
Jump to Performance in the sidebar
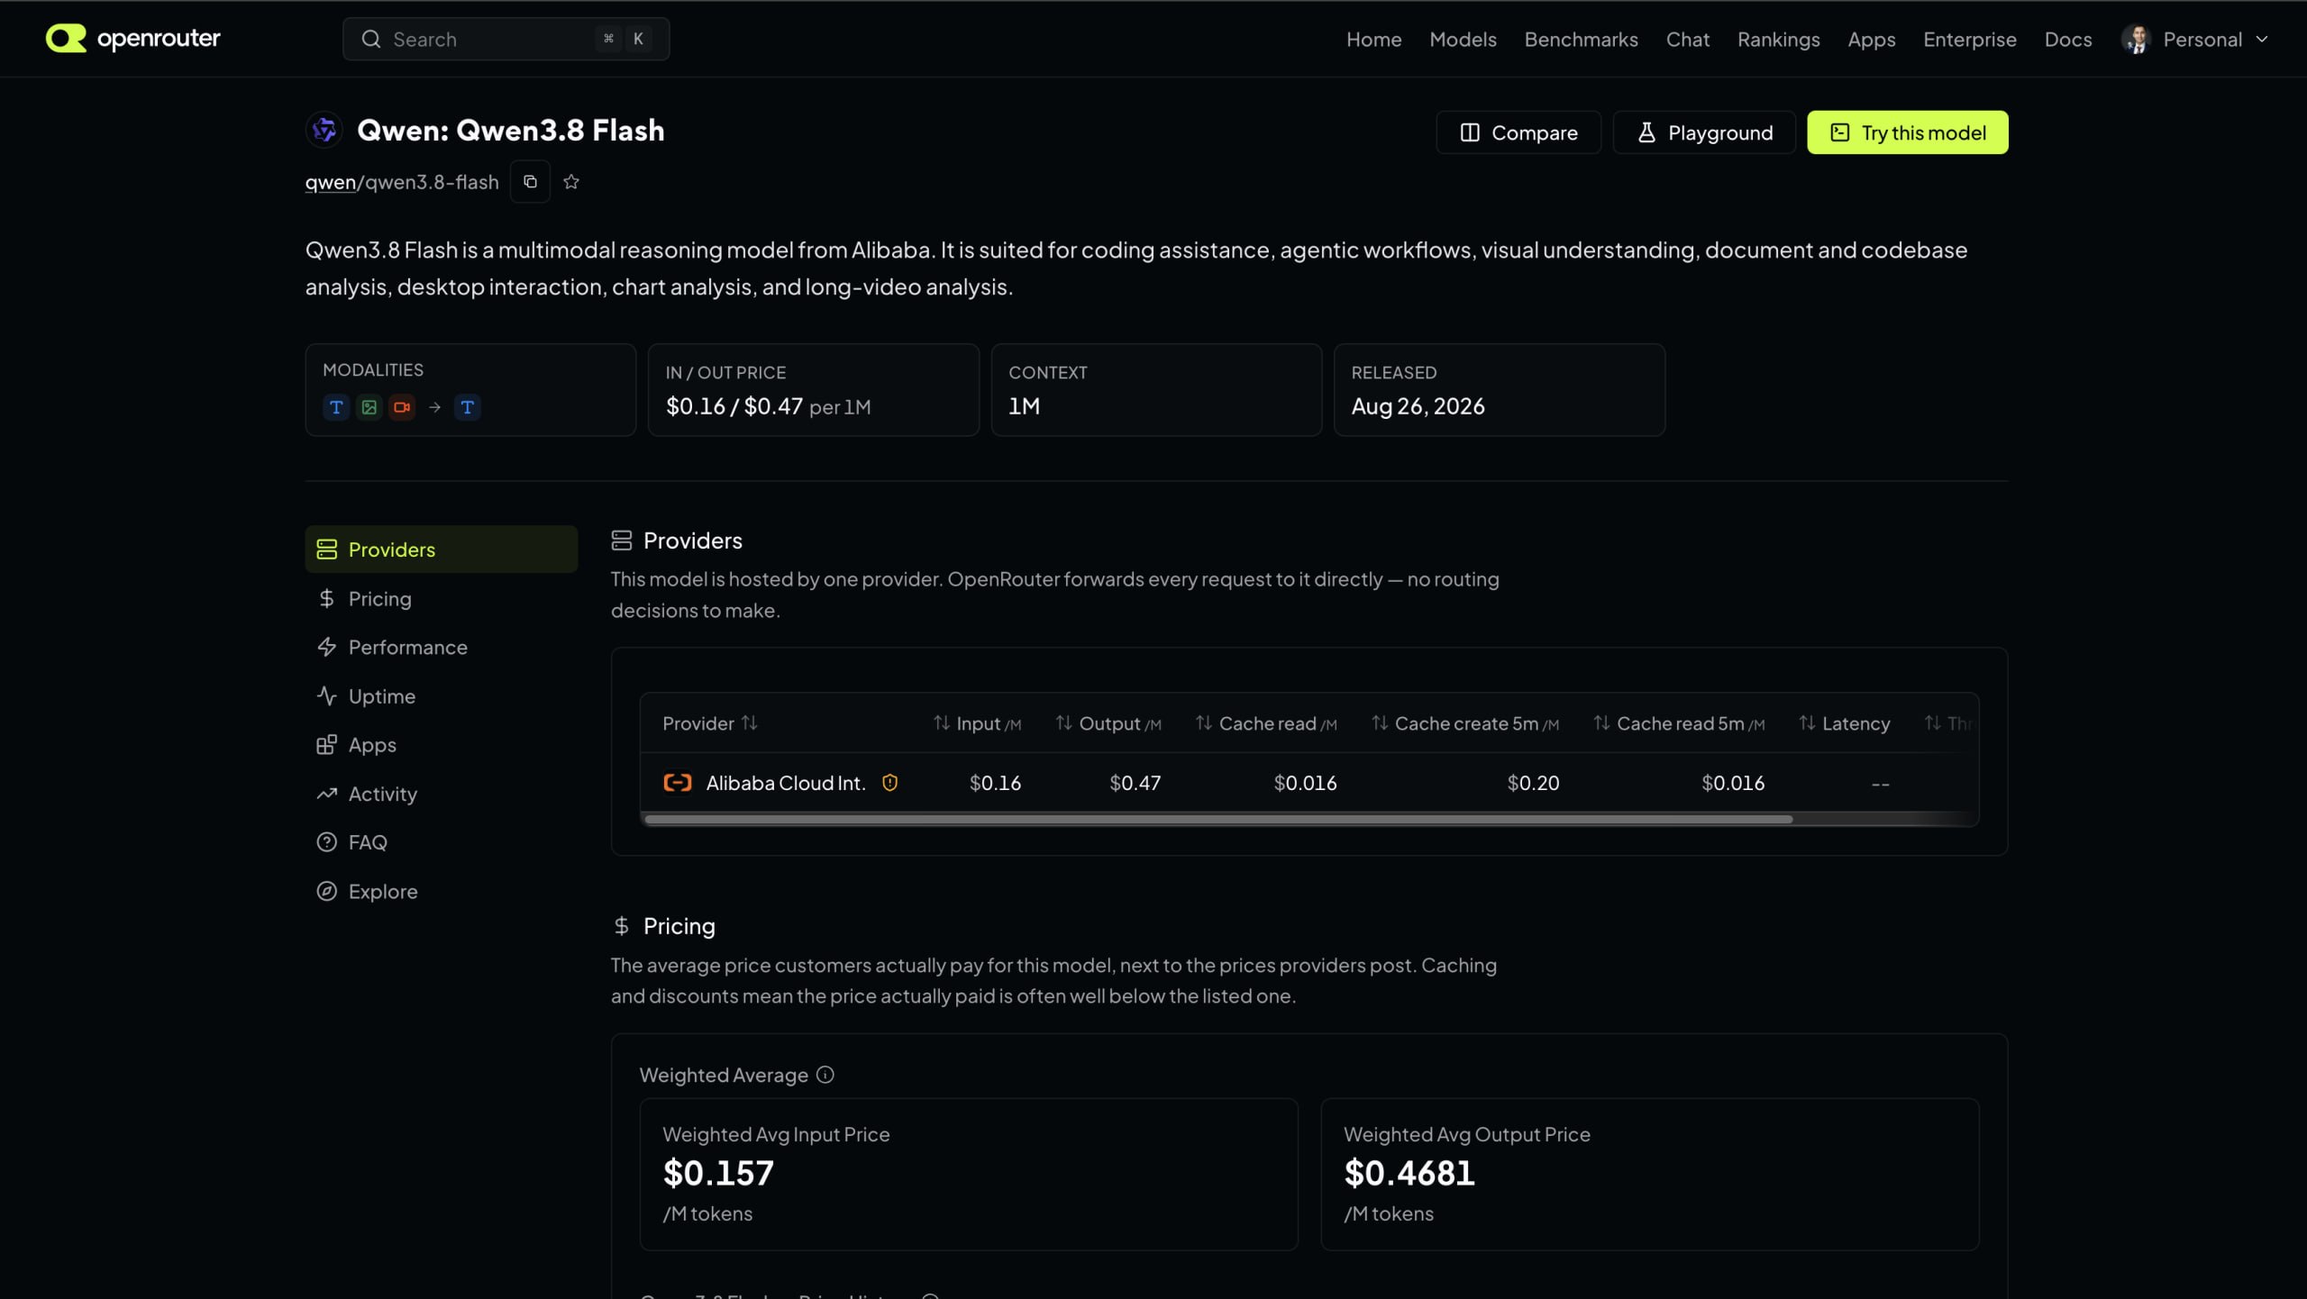pos(442,647)
